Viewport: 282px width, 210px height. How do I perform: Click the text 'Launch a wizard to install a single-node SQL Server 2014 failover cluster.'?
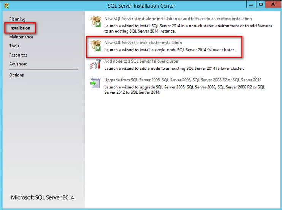point(170,50)
